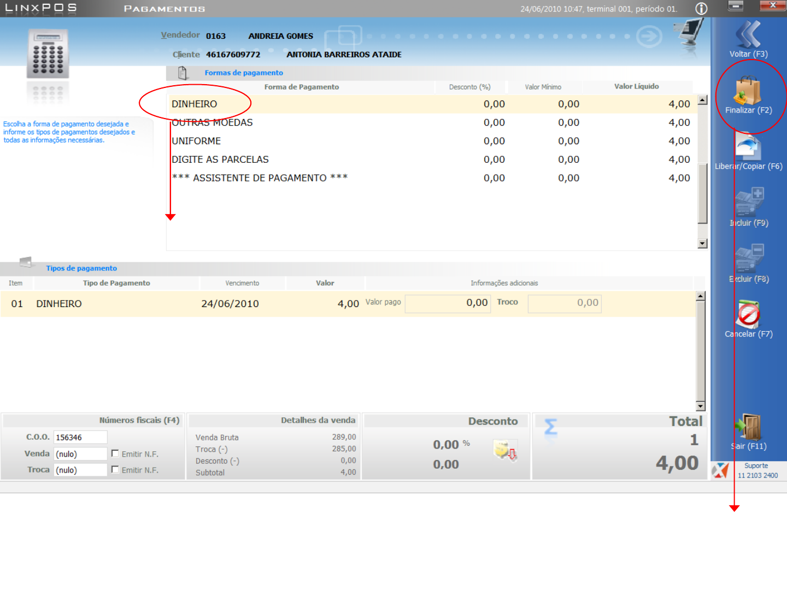Click the Troca fiscal number field
787x590 pixels.
[x=80, y=470]
